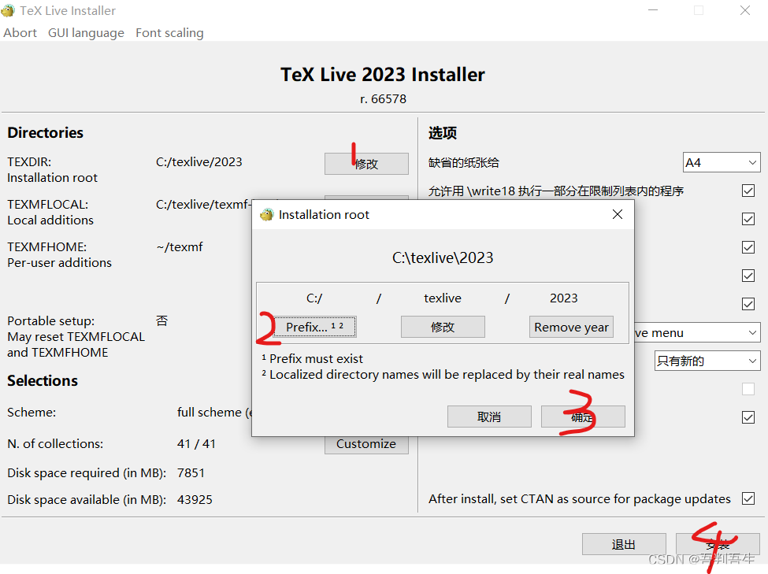
Task: Click the TeX Live icon in main title bar
Action: click(x=8, y=10)
